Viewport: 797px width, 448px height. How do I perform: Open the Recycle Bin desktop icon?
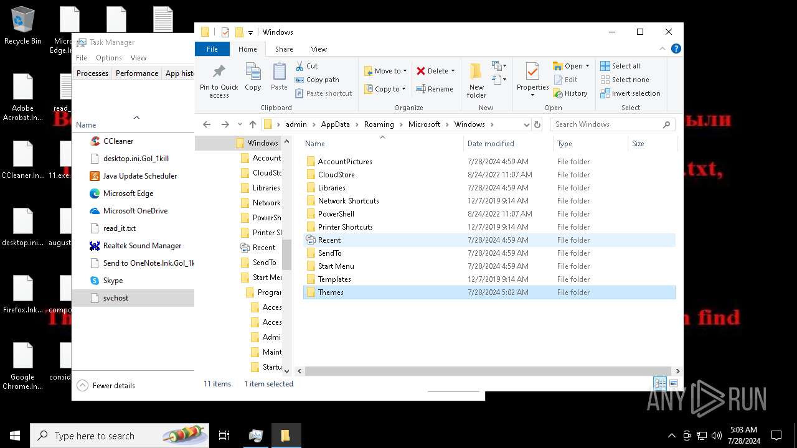coord(23,26)
